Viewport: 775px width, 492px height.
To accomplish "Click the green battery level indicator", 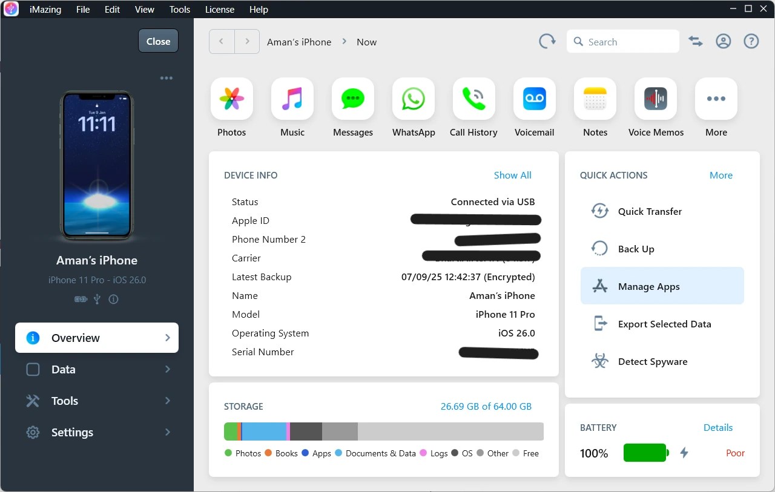I will point(645,453).
